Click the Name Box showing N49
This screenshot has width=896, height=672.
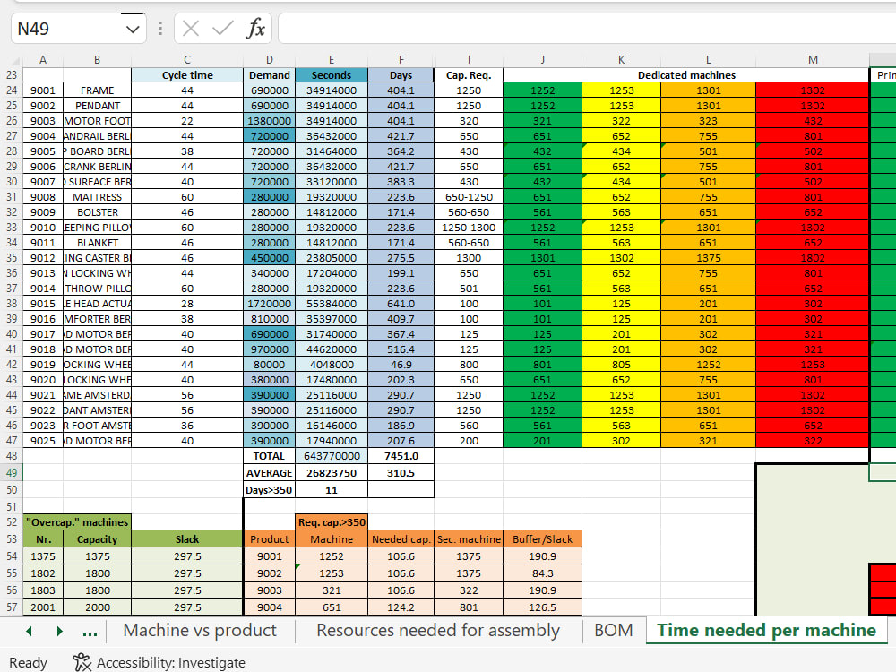[x=67, y=29]
